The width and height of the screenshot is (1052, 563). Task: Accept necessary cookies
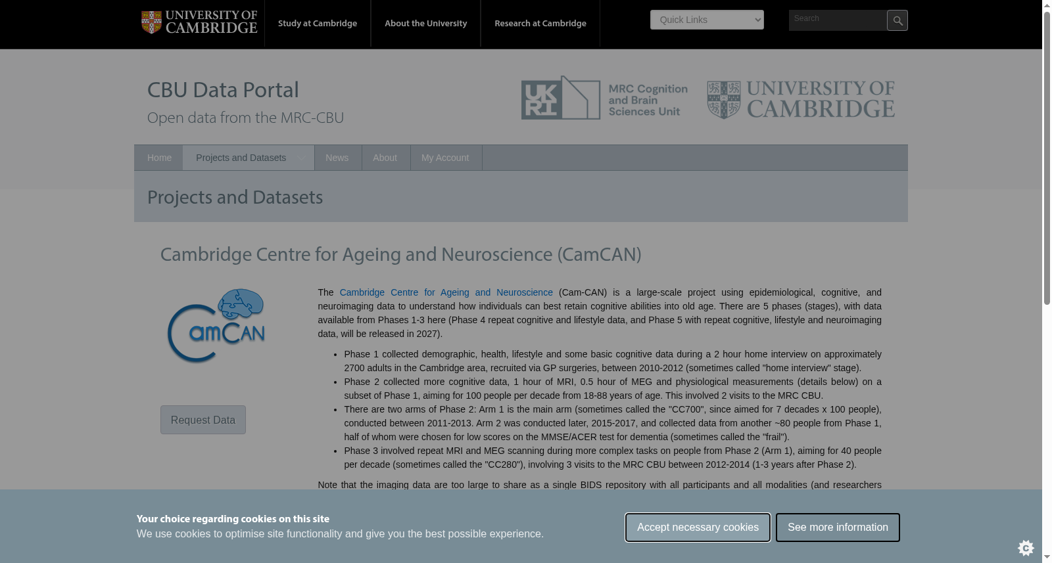[x=698, y=528]
